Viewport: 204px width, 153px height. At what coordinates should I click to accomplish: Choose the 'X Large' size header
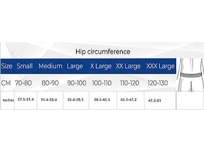coord(101,66)
